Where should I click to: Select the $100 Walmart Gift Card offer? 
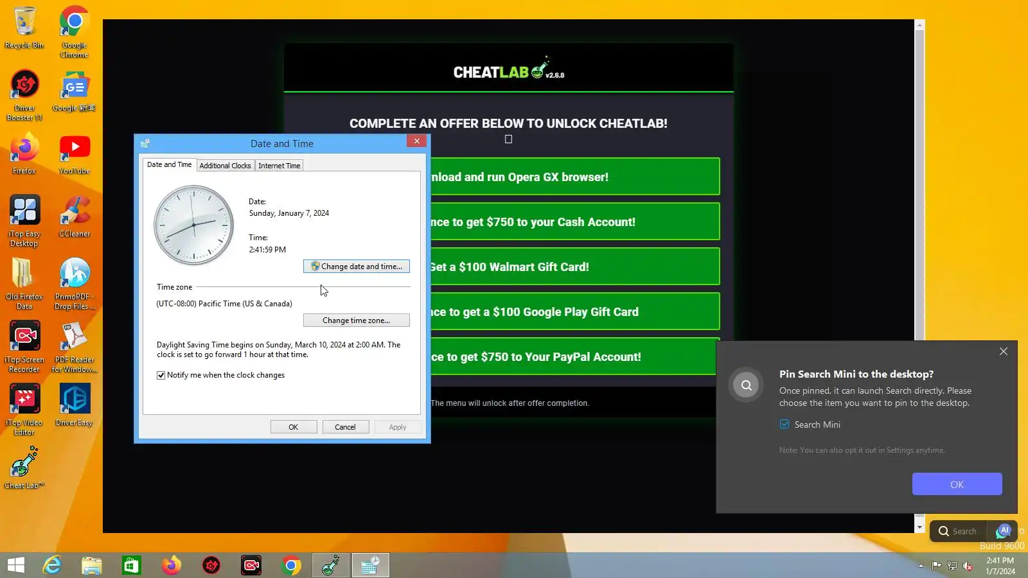[x=574, y=267]
